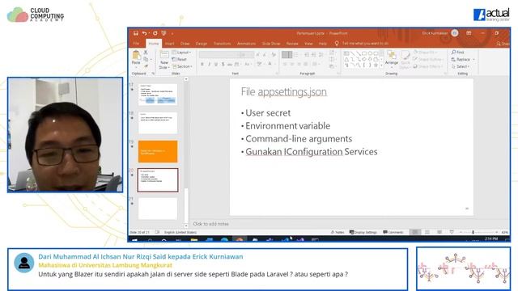The width and height of the screenshot is (518, 291).
Task: Open the Shape Fill dropdown
Action: pos(425,53)
